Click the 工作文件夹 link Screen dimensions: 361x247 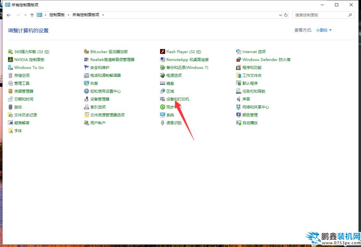click(x=252, y=76)
